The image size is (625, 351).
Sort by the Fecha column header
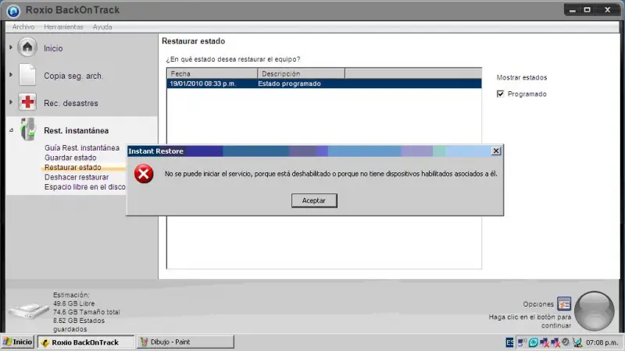212,73
